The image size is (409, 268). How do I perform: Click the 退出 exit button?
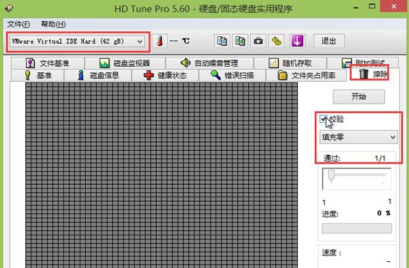click(329, 41)
